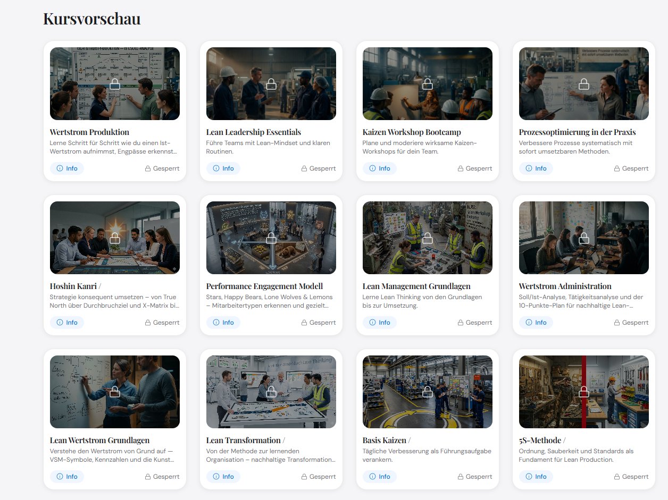Click the lock icon on 5S-Methode thumbnail
The width and height of the screenshot is (668, 500).
[583, 392]
